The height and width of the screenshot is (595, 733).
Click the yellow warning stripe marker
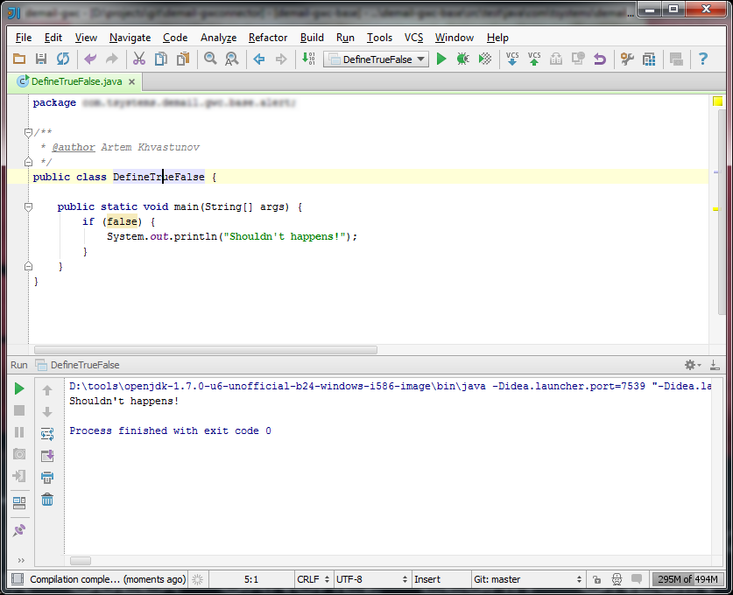pyautogui.click(x=715, y=209)
